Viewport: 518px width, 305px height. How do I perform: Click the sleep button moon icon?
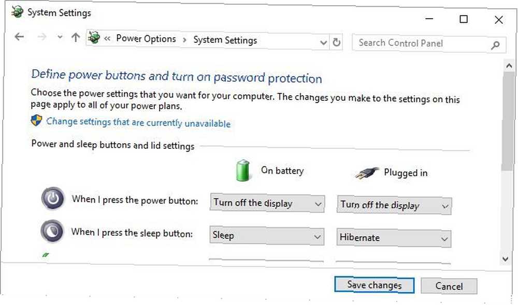pyautogui.click(x=52, y=231)
